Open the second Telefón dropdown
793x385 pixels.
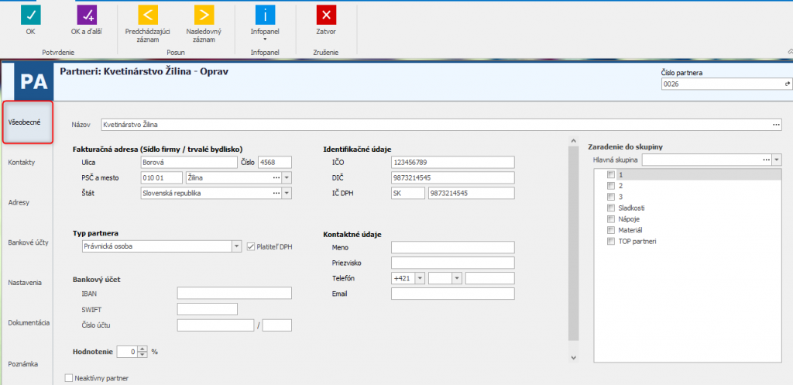(x=458, y=278)
